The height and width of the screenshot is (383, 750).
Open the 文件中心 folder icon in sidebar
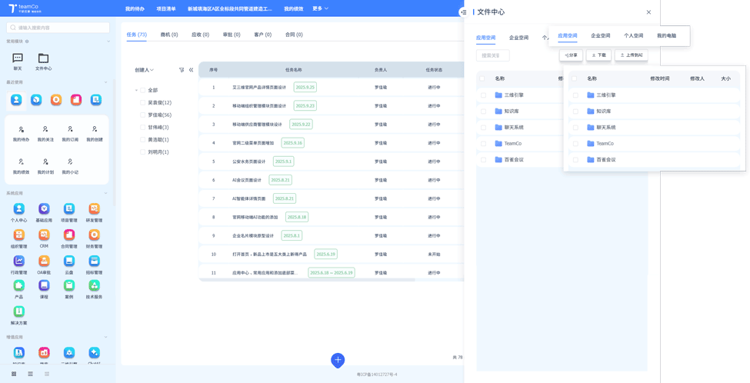click(43, 58)
